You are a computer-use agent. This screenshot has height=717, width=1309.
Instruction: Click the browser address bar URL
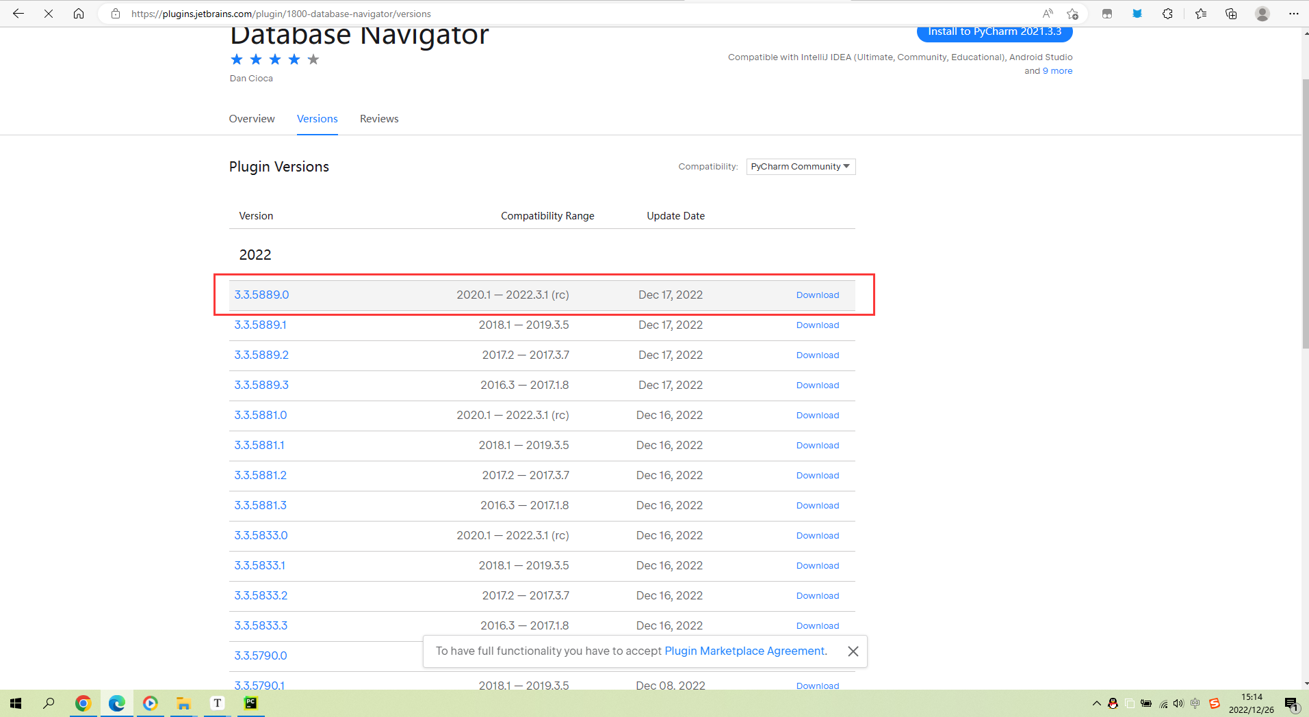tap(281, 14)
